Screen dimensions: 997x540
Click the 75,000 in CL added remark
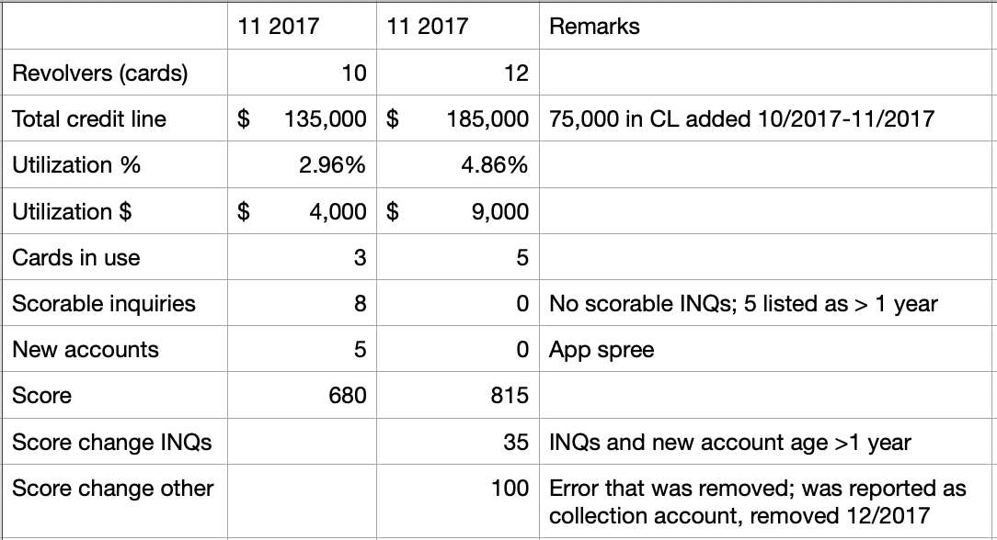click(x=741, y=119)
